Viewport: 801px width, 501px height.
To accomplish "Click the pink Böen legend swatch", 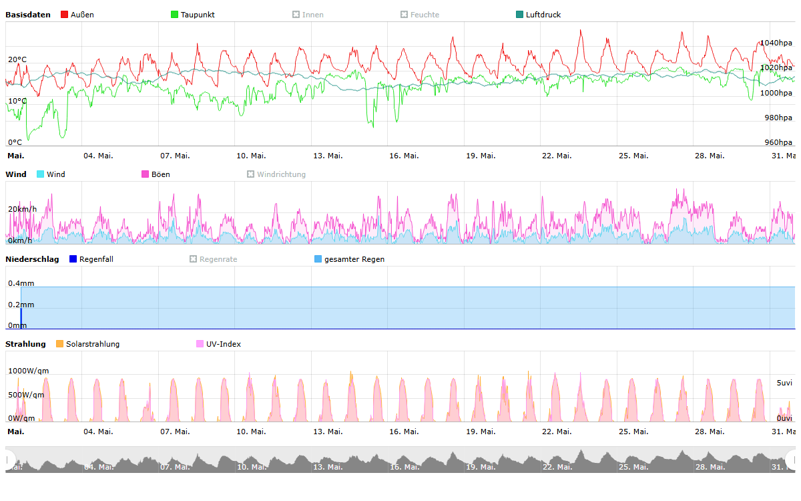I will [x=146, y=174].
